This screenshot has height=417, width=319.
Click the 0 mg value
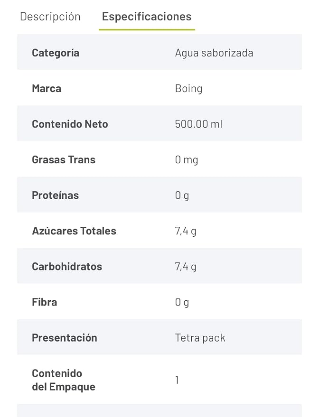[x=187, y=160]
